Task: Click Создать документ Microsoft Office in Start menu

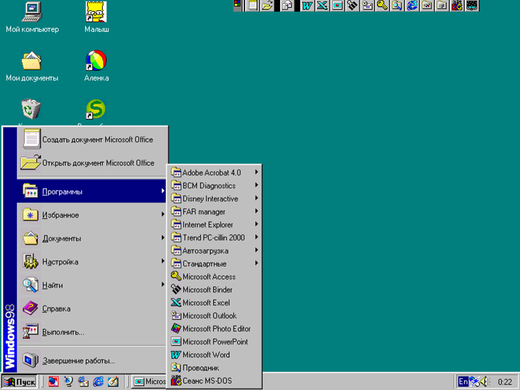Action: (x=92, y=139)
